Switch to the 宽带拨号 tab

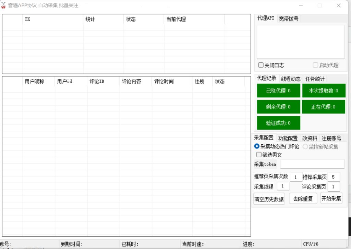coord(289,19)
